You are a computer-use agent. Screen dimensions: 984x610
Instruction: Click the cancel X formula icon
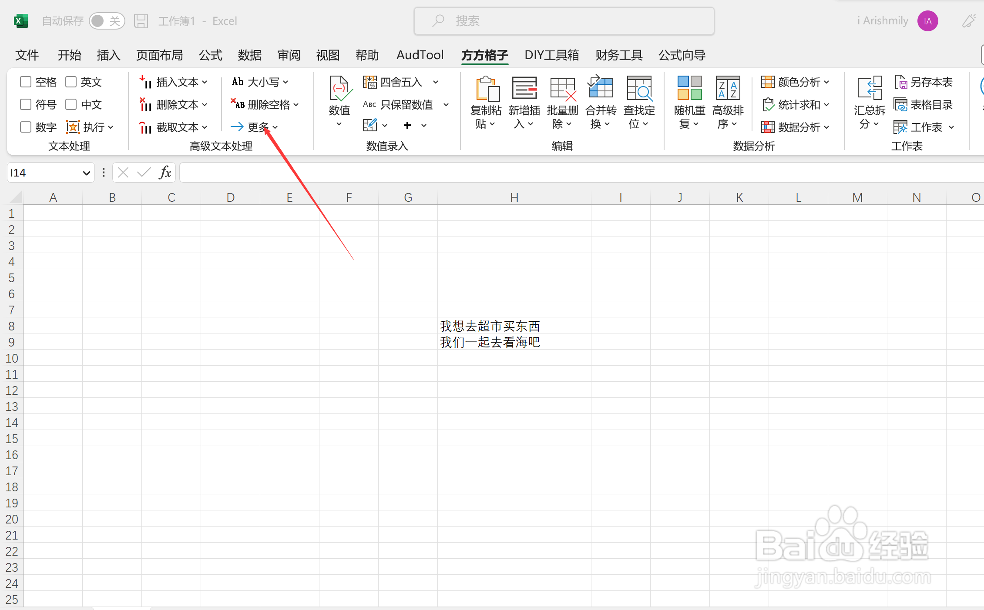click(123, 173)
